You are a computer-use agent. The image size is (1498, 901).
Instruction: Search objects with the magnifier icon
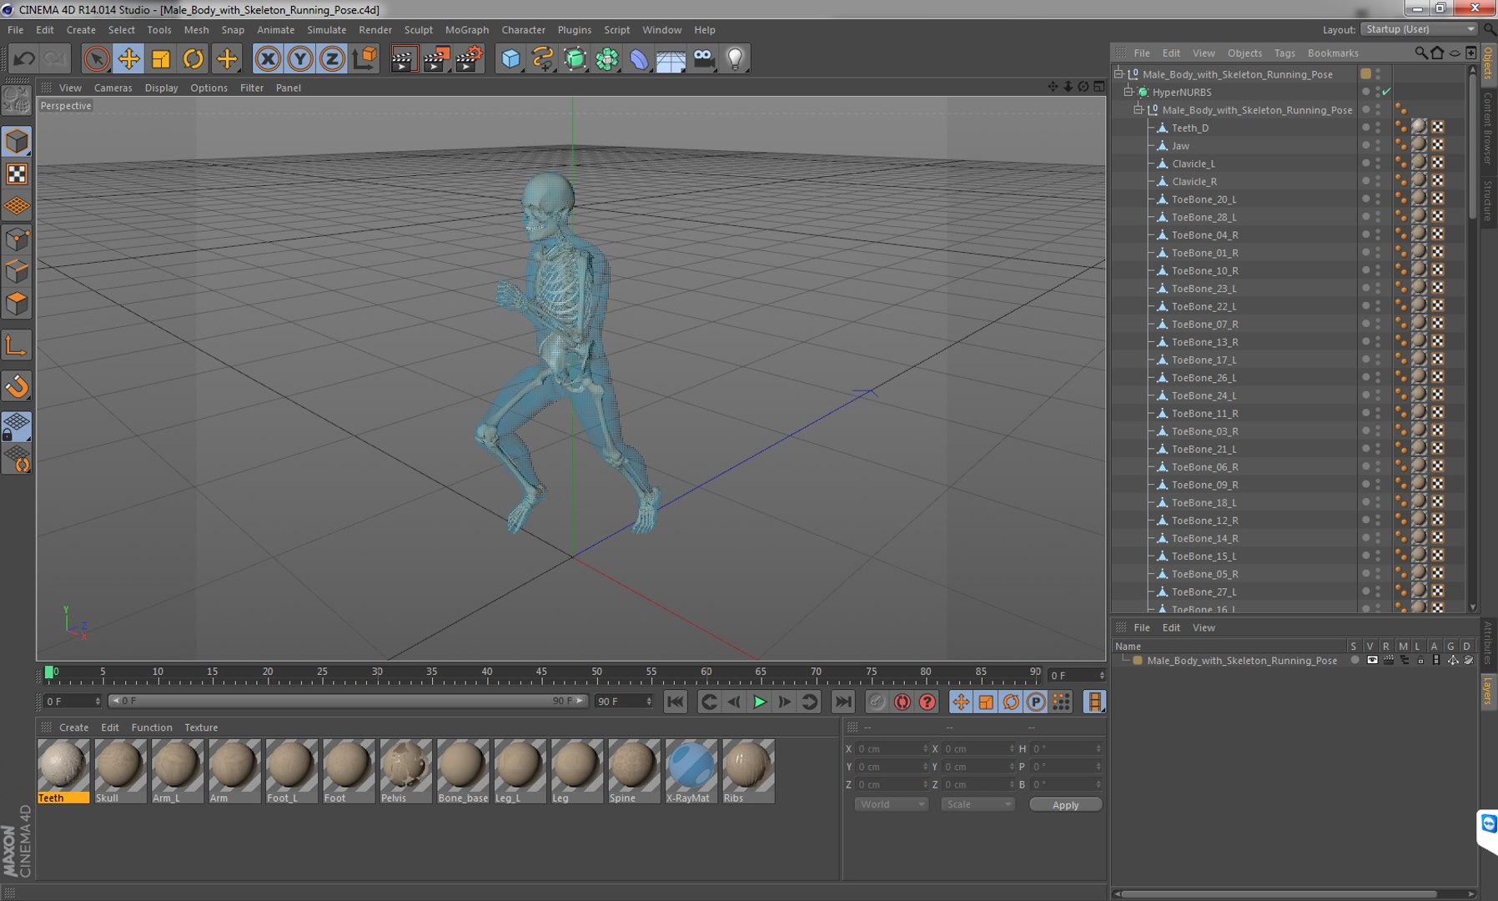(1420, 53)
